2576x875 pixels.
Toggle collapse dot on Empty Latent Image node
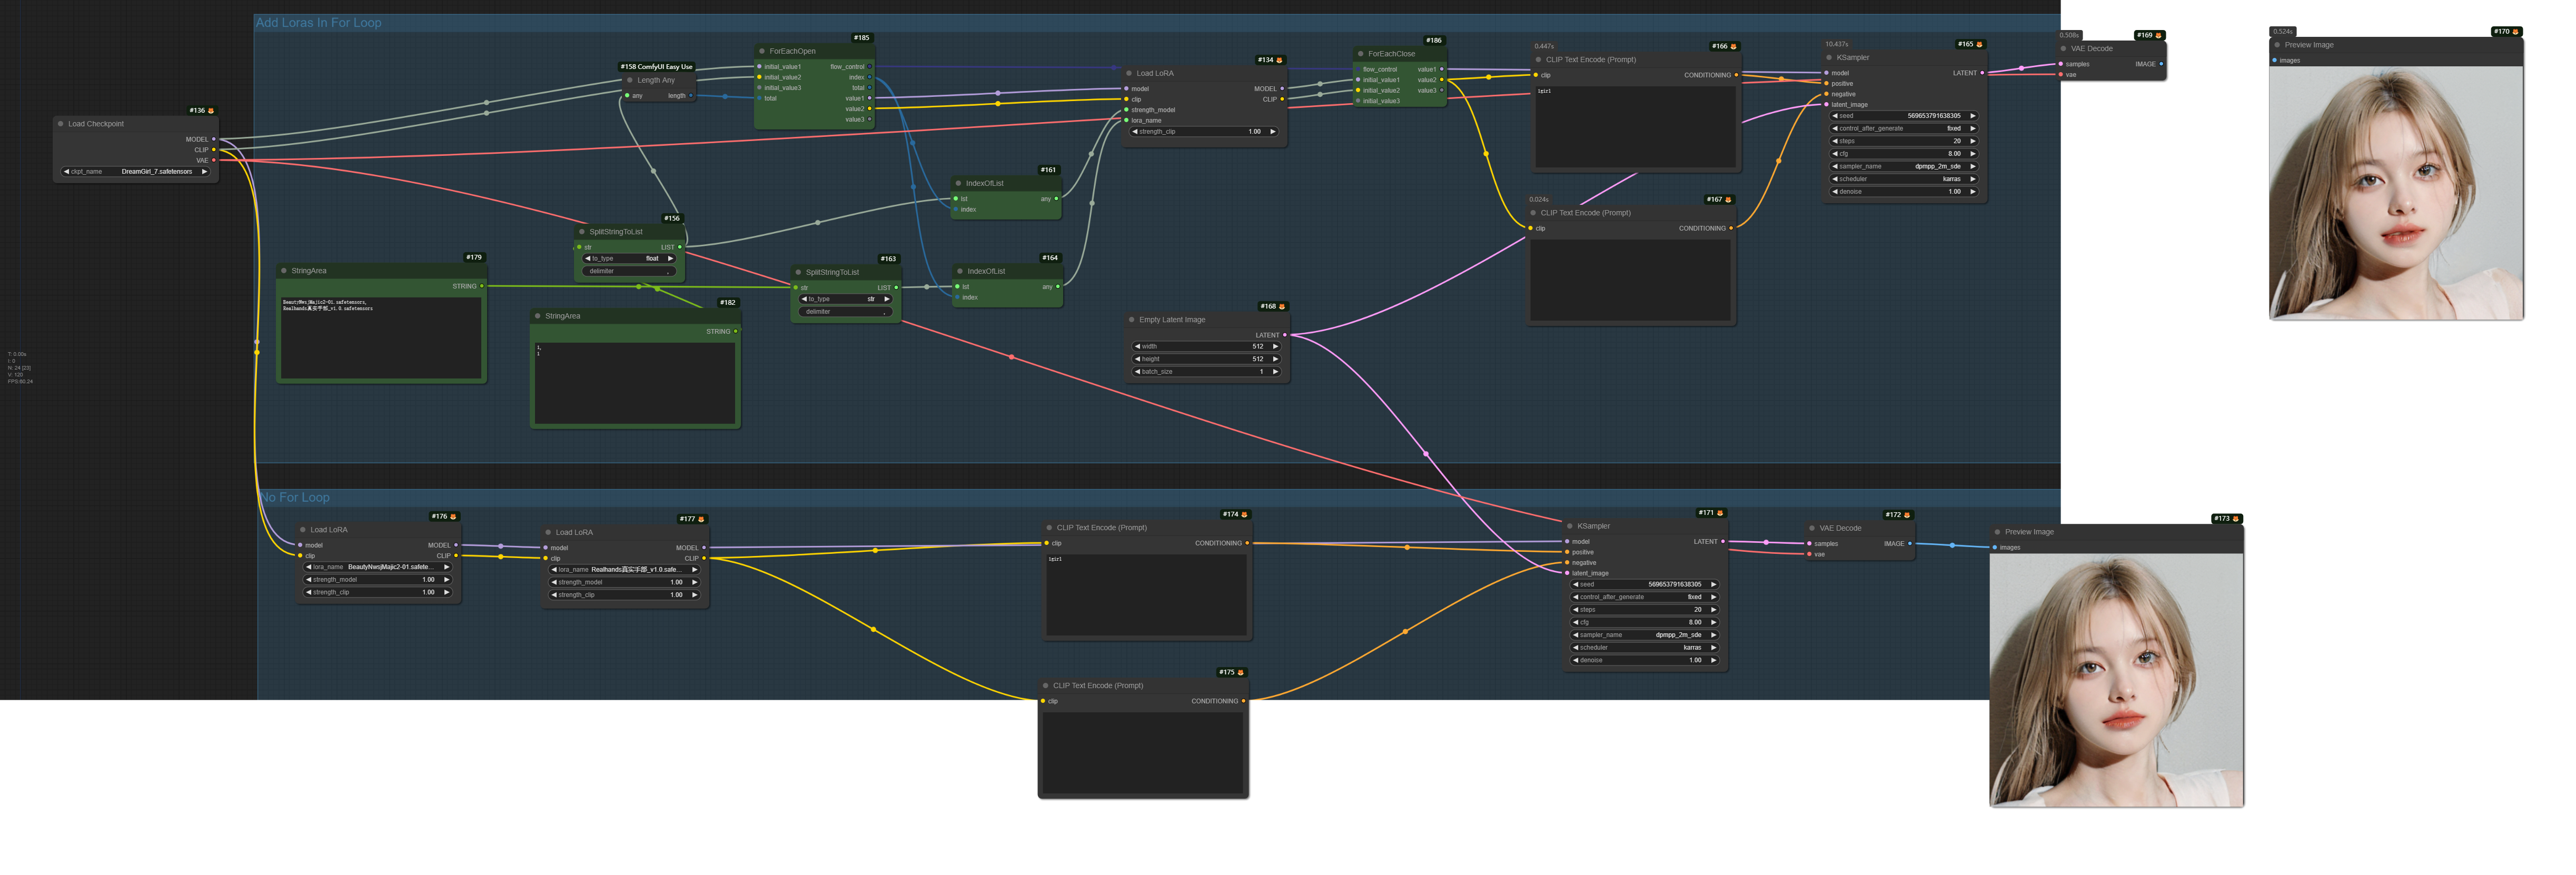click(1132, 320)
